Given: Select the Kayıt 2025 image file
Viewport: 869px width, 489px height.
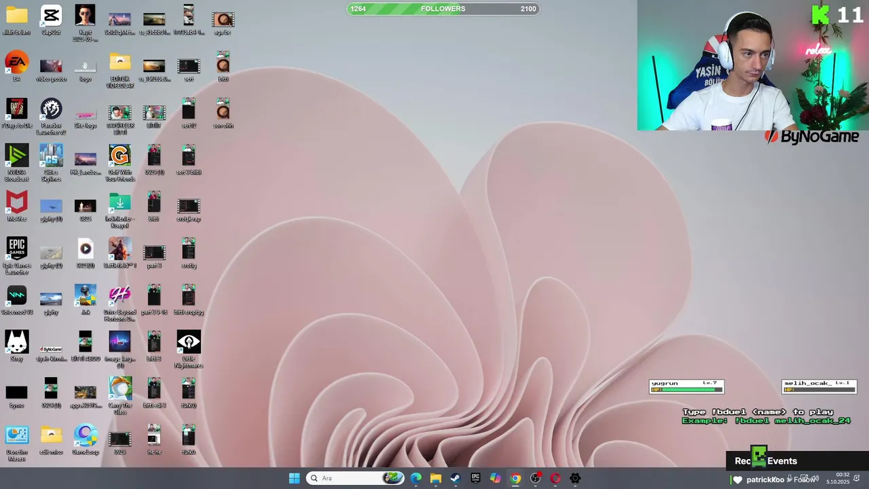Looking at the screenshot, I should (x=85, y=23).
